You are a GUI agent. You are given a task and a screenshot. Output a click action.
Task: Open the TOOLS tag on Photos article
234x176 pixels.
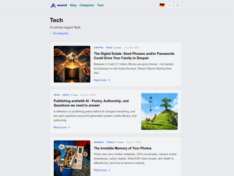pyautogui.click(x=110, y=142)
